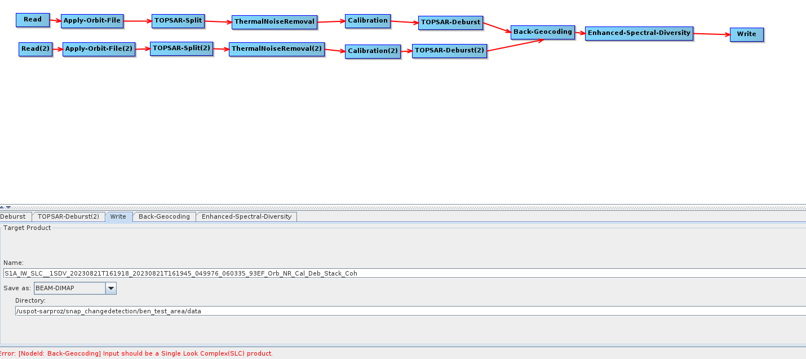
Task: Click the Apply-Orbit-File node
Action: point(92,21)
